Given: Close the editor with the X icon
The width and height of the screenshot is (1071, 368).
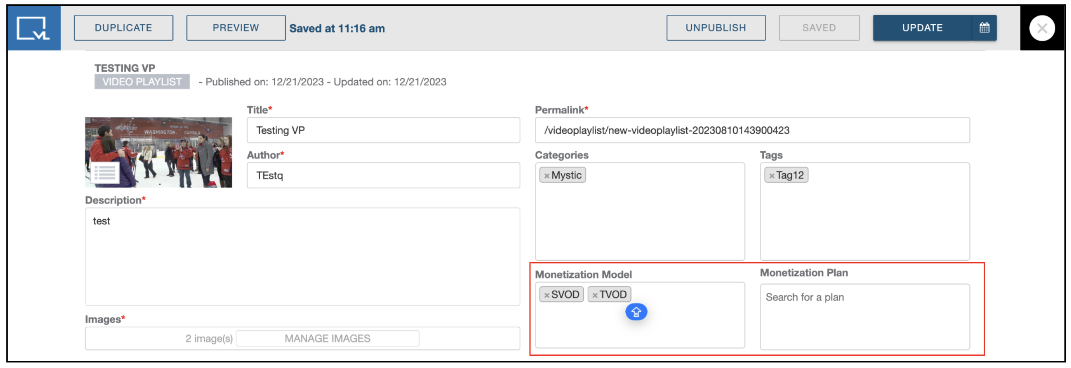Looking at the screenshot, I should (x=1042, y=28).
